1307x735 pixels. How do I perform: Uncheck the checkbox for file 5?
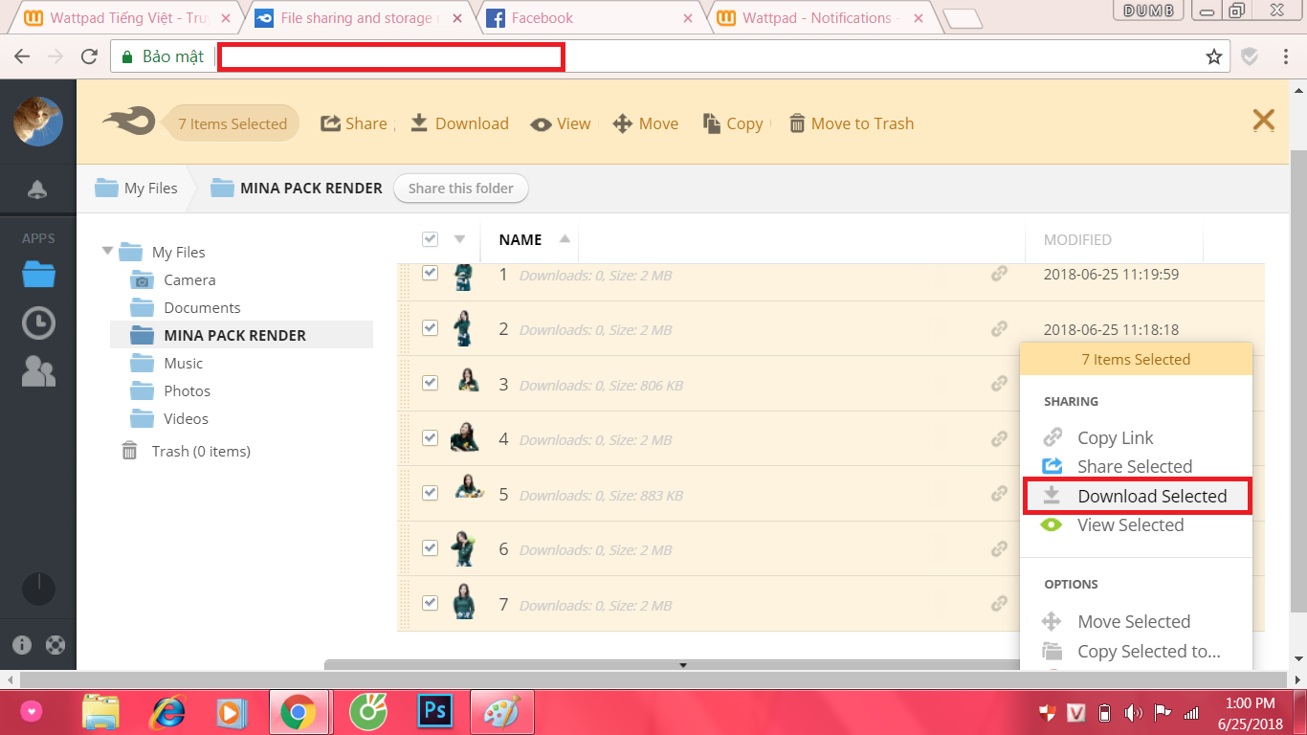click(x=430, y=493)
